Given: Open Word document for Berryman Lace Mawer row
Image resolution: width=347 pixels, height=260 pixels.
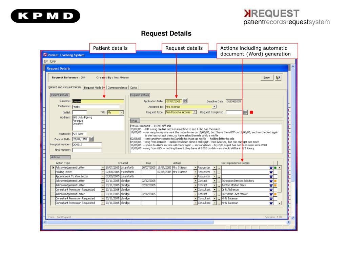Looking at the screenshot, I should [x=271, y=194].
